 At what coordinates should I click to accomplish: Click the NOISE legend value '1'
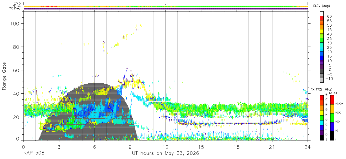tap(336, 139)
